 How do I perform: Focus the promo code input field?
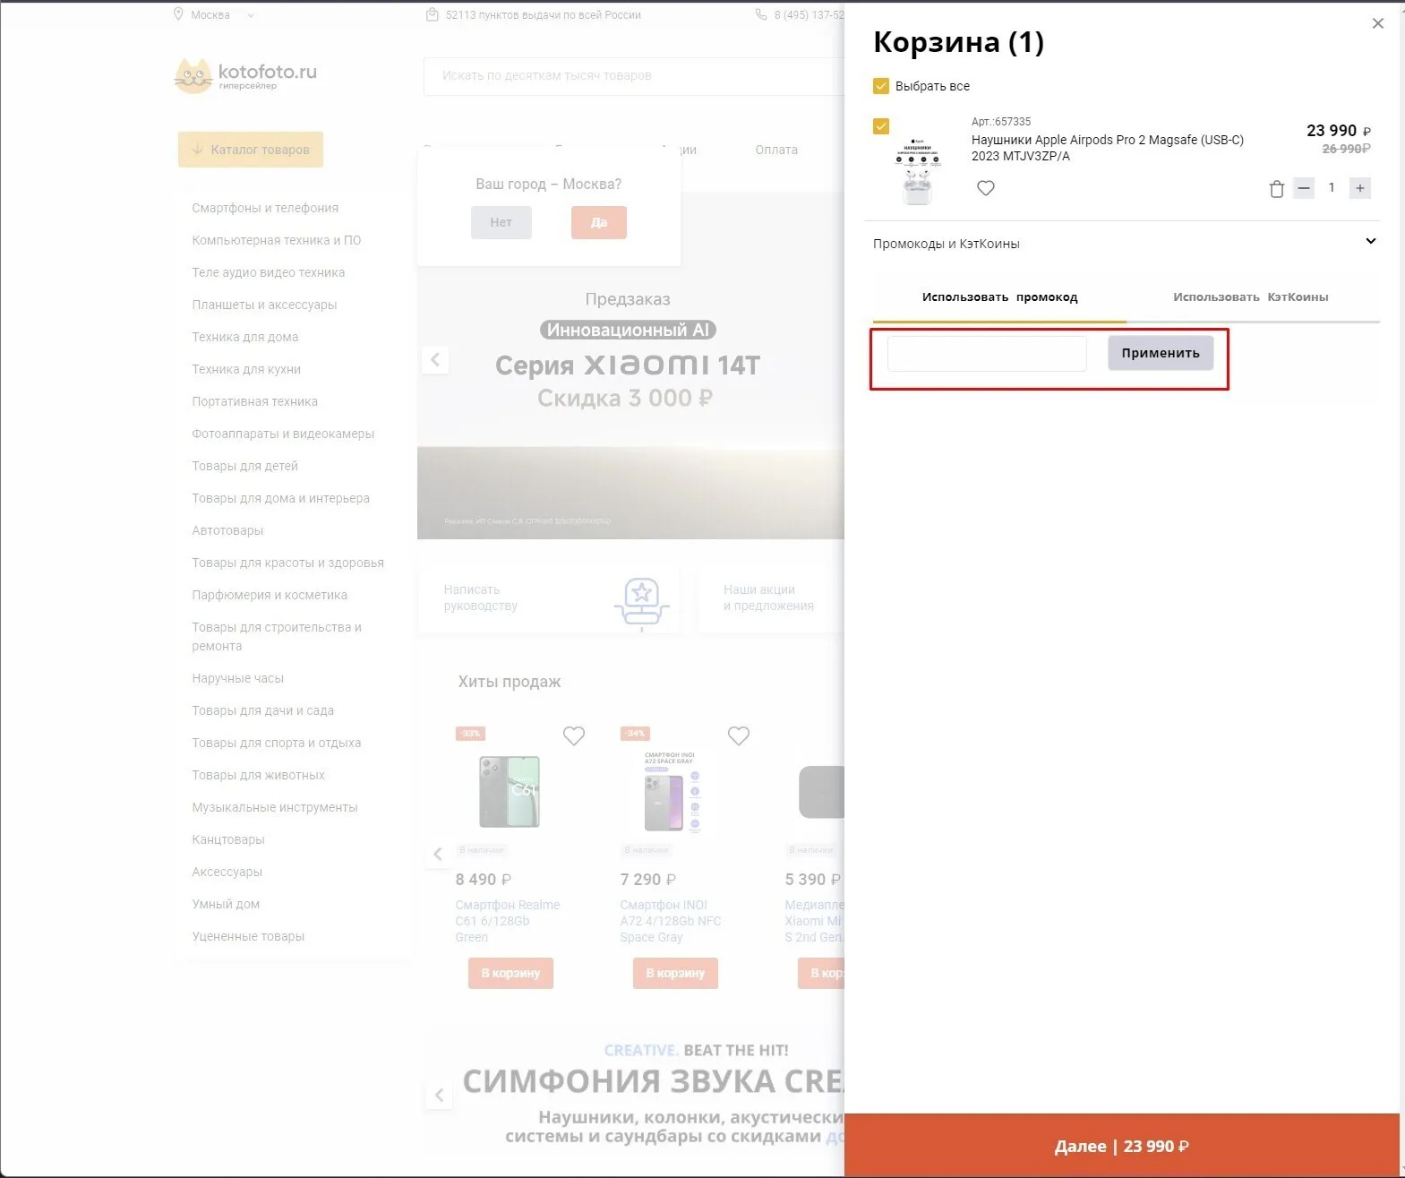point(987,353)
